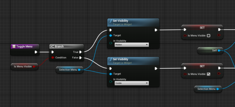The height and width of the screenshot is (107, 235).
Task: Click exec input pin of SET node with checked box
Action: [185, 68]
